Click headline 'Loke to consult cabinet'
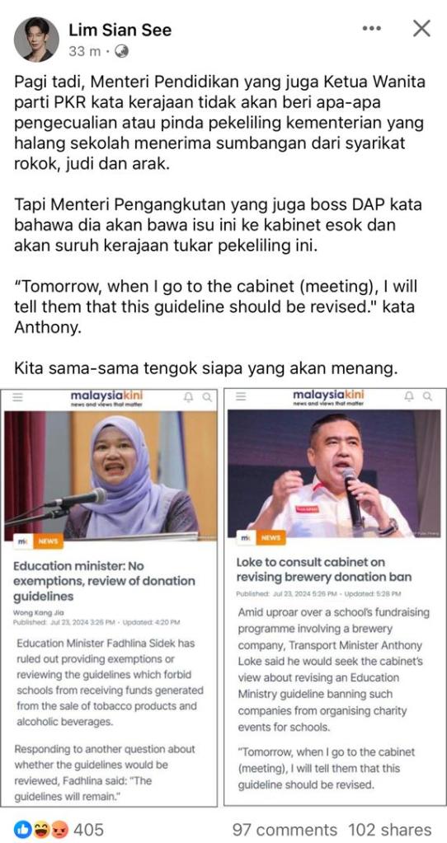Viewport: 447px width, 843px height. (x=324, y=570)
